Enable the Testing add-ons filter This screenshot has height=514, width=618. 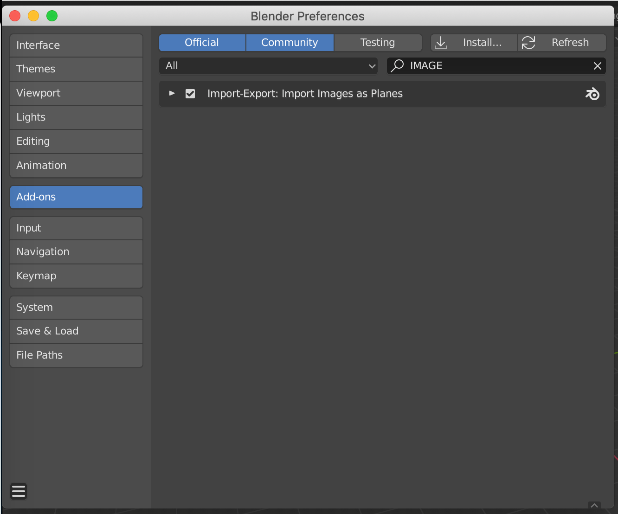(x=378, y=43)
